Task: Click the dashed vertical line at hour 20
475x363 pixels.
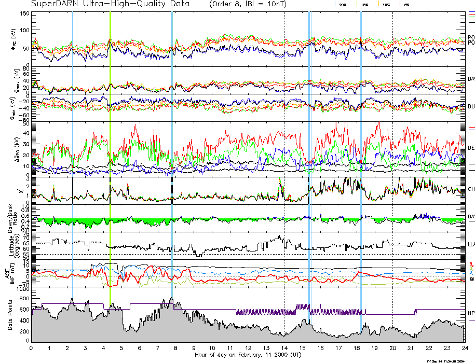Action: pyautogui.click(x=392, y=156)
